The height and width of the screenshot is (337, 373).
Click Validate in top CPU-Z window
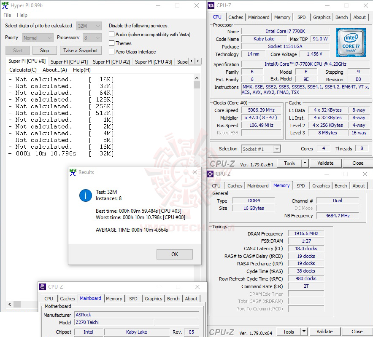pos(325,163)
